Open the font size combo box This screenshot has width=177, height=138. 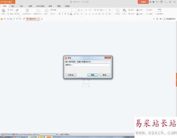point(75,10)
